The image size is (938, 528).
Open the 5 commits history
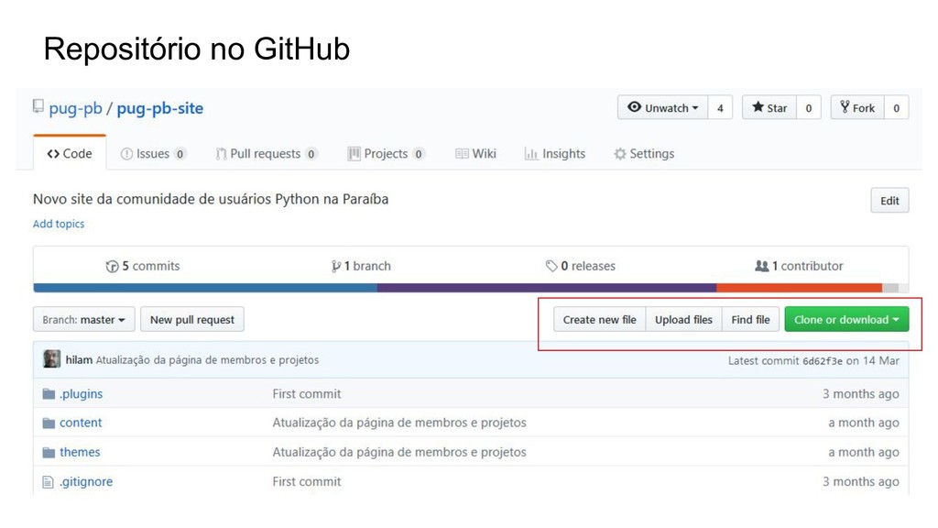(x=142, y=266)
